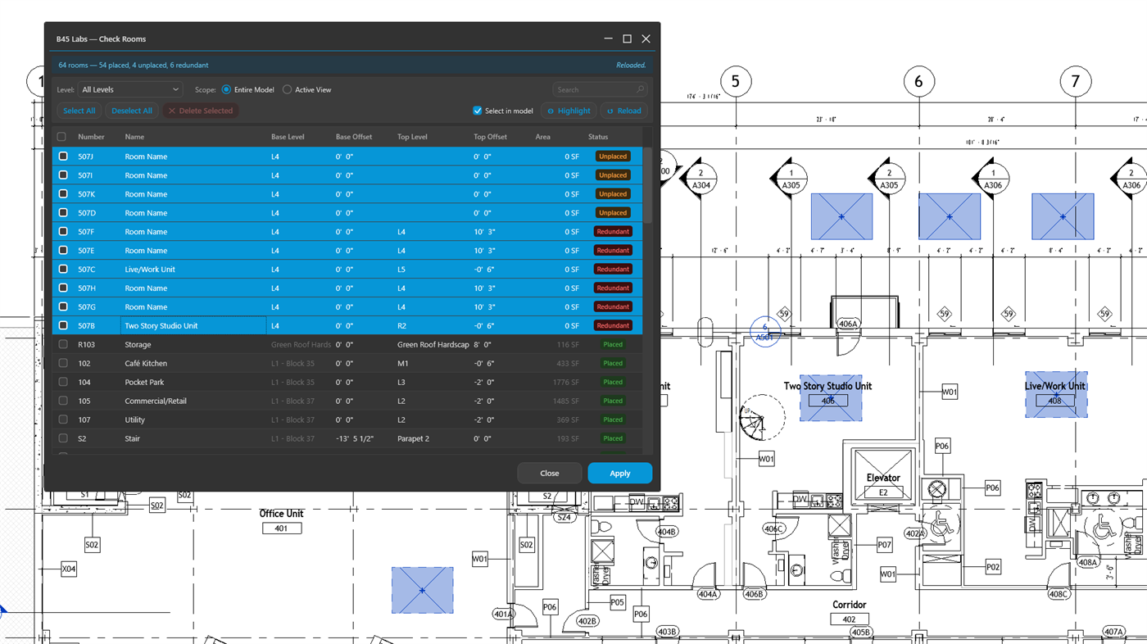Click Delete Selected button

(200, 111)
